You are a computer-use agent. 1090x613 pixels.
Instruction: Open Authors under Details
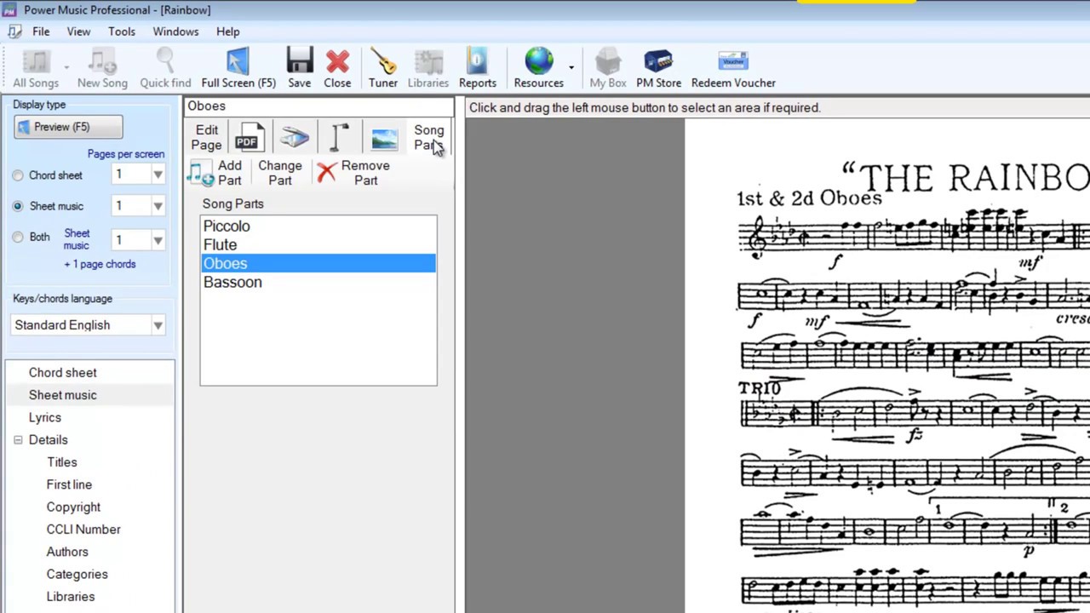67,552
